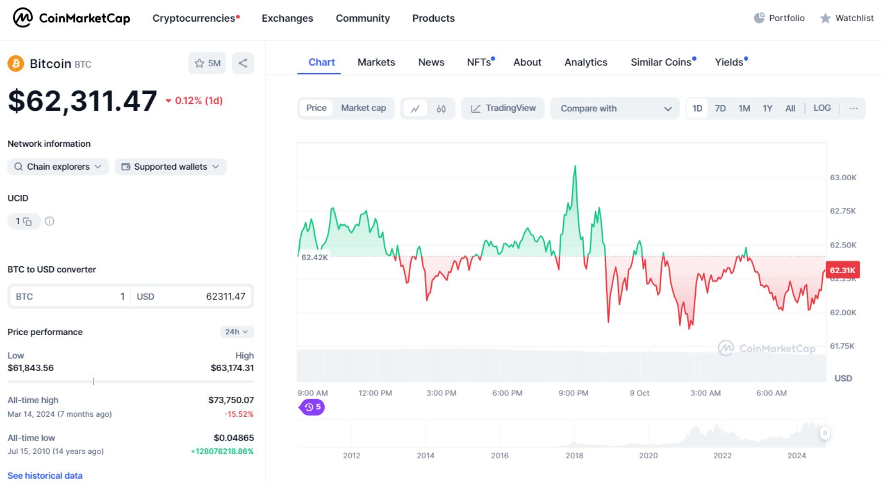The width and height of the screenshot is (883, 487).
Task: Click See historical data link
Action: pos(45,476)
